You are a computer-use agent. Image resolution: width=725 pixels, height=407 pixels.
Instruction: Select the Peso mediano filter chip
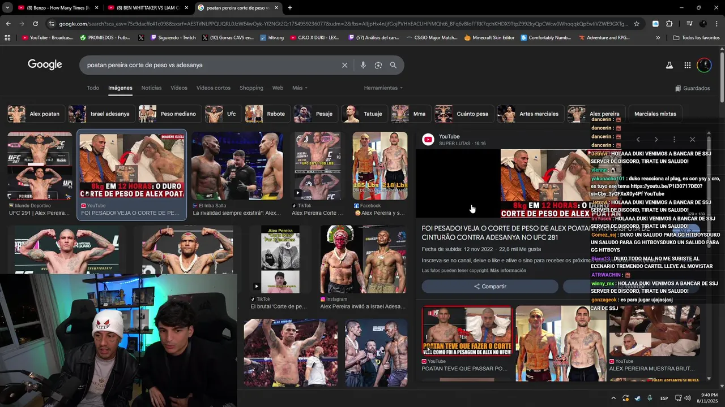[169, 114]
